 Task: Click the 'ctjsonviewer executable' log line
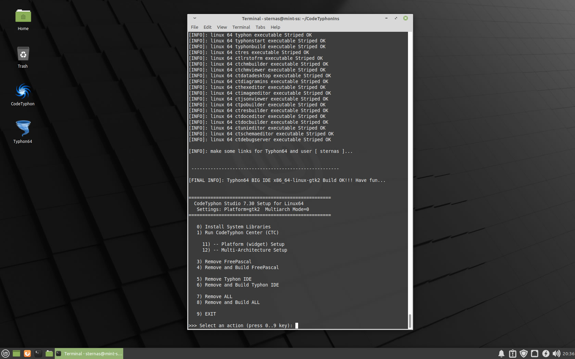[258, 99]
